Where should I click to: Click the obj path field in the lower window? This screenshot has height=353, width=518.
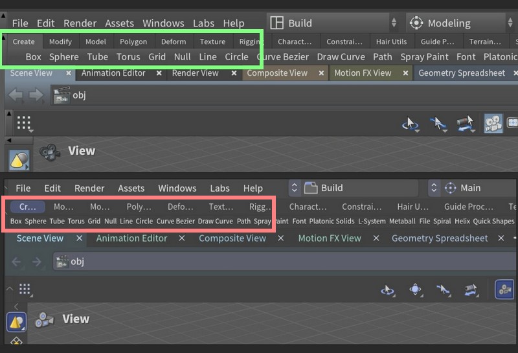(x=286, y=262)
